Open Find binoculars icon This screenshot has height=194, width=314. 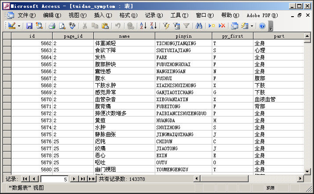pyautogui.click(x=199, y=25)
